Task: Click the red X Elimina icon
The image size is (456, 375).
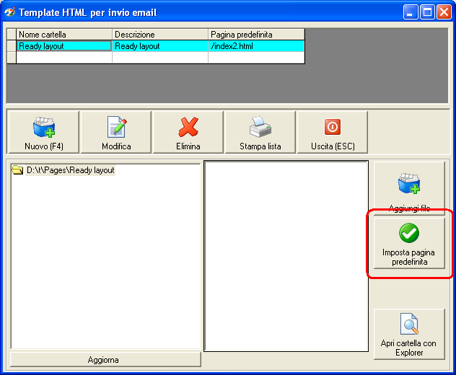Action: 188,127
